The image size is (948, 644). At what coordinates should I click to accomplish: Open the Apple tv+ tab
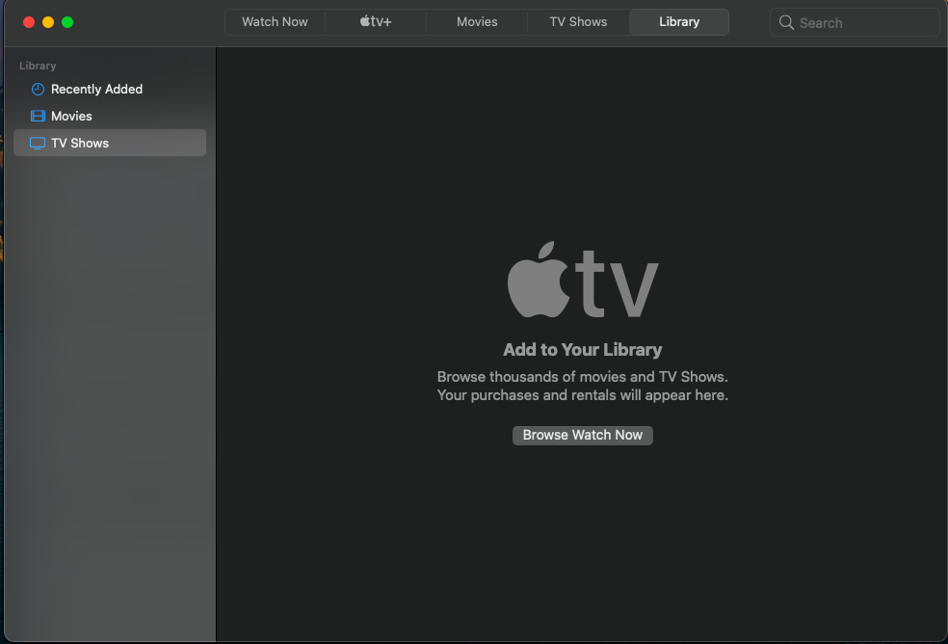376,22
